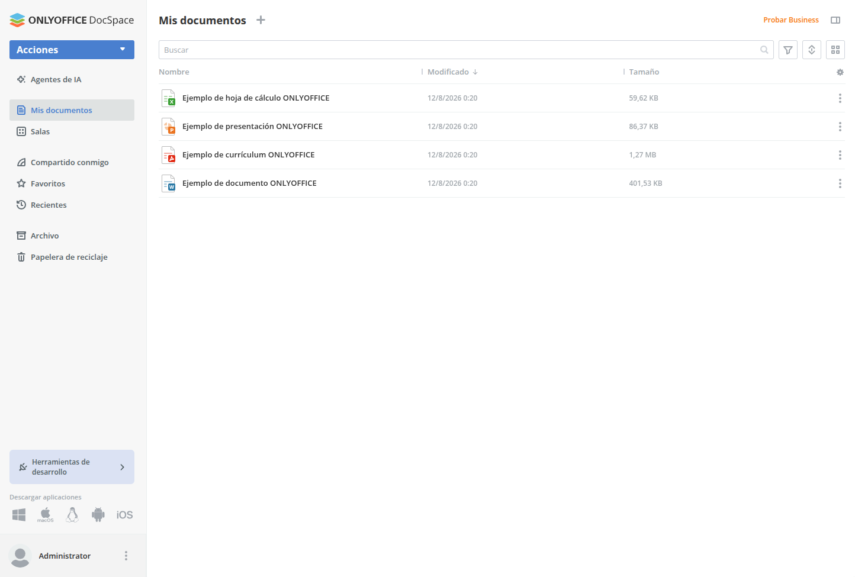Open Administrator profile options menu
The width and height of the screenshot is (855, 577).
point(126,556)
